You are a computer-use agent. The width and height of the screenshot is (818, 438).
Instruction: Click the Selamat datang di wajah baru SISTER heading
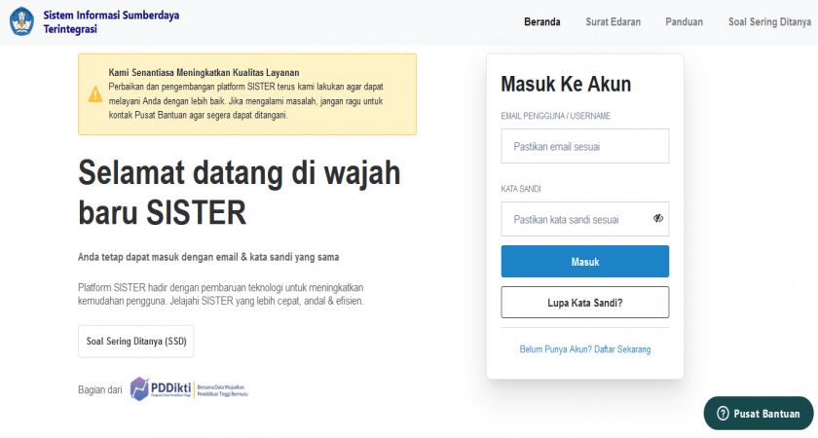[239, 192]
